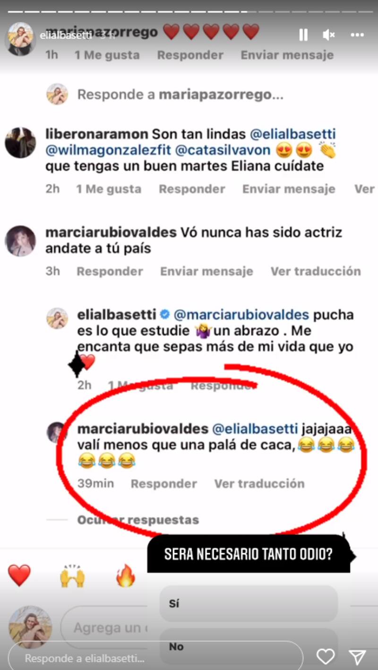Open liberonaramon's profile avatar
Screen dimensions: 378x670
click(20, 142)
